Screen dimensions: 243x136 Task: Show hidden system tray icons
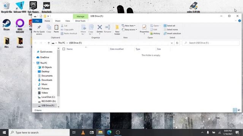pos(202,133)
